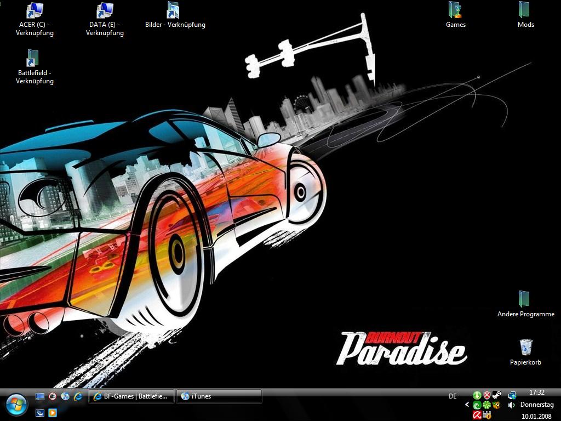Click Show Desktop in Quick Launch
The height and width of the screenshot is (421, 561).
click(39, 396)
